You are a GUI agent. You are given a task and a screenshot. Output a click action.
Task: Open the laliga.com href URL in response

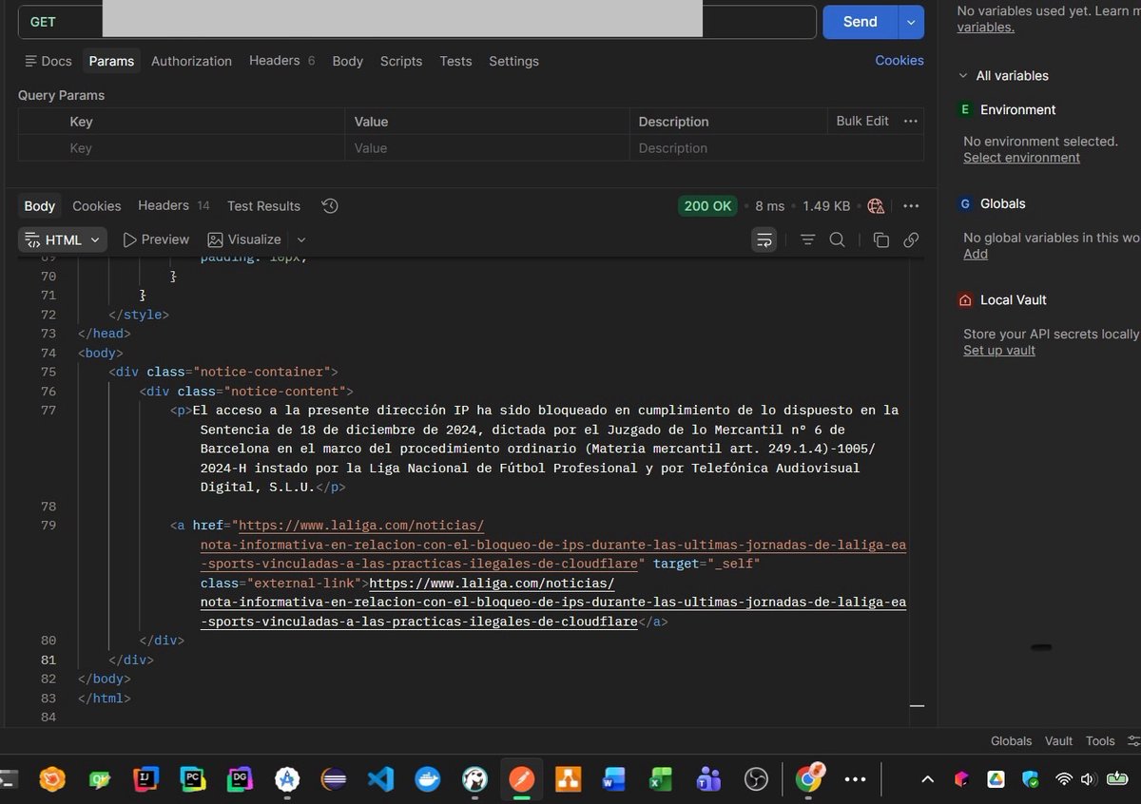(552, 546)
